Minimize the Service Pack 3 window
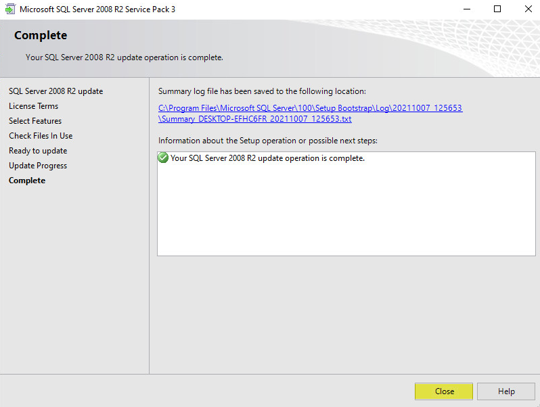The width and height of the screenshot is (540, 407). [x=467, y=9]
